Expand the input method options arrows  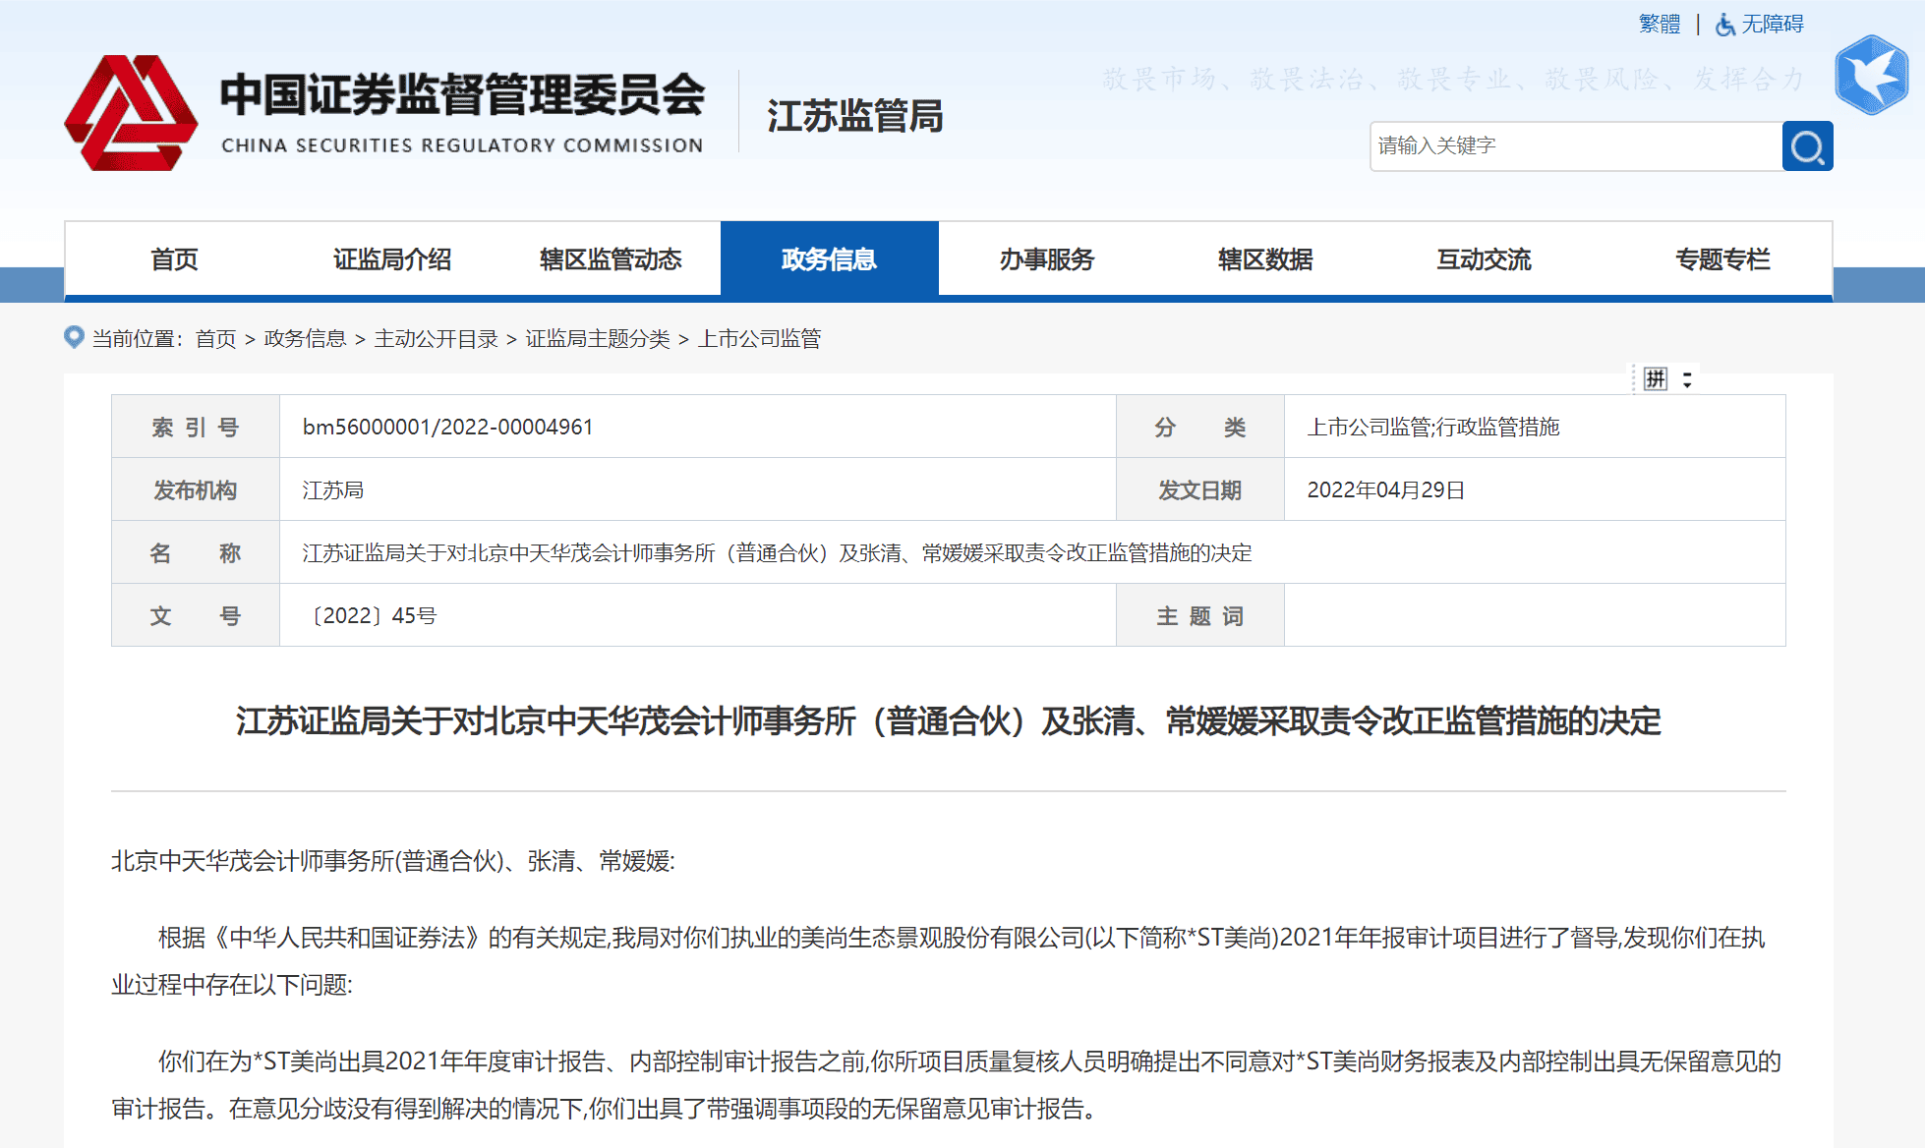(1687, 379)
